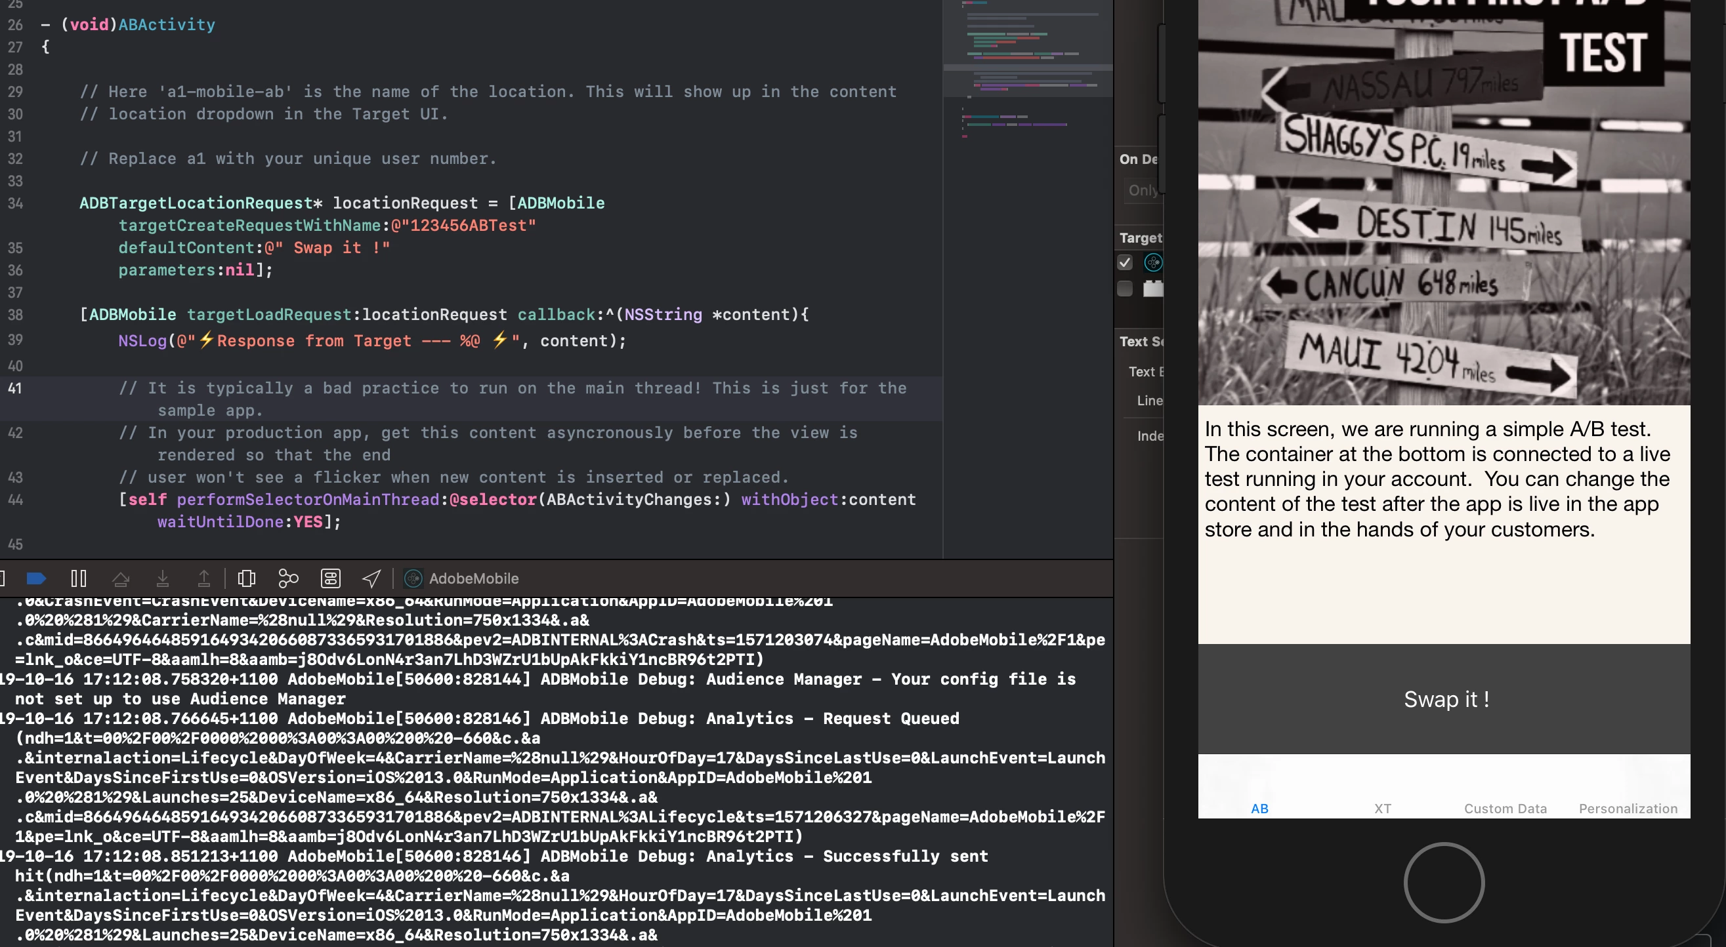Viewport: 1726px width, 947px height.
Task: Click the Simulate Location arrow icon
Action: [372, 578]
